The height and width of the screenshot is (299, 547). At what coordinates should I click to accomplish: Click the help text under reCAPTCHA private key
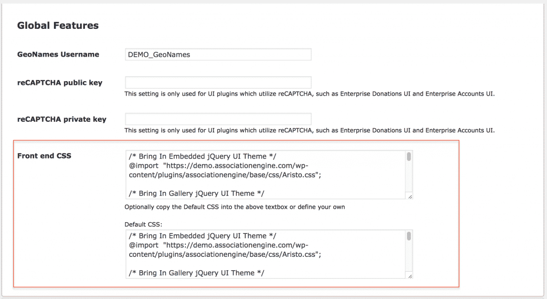309,130
